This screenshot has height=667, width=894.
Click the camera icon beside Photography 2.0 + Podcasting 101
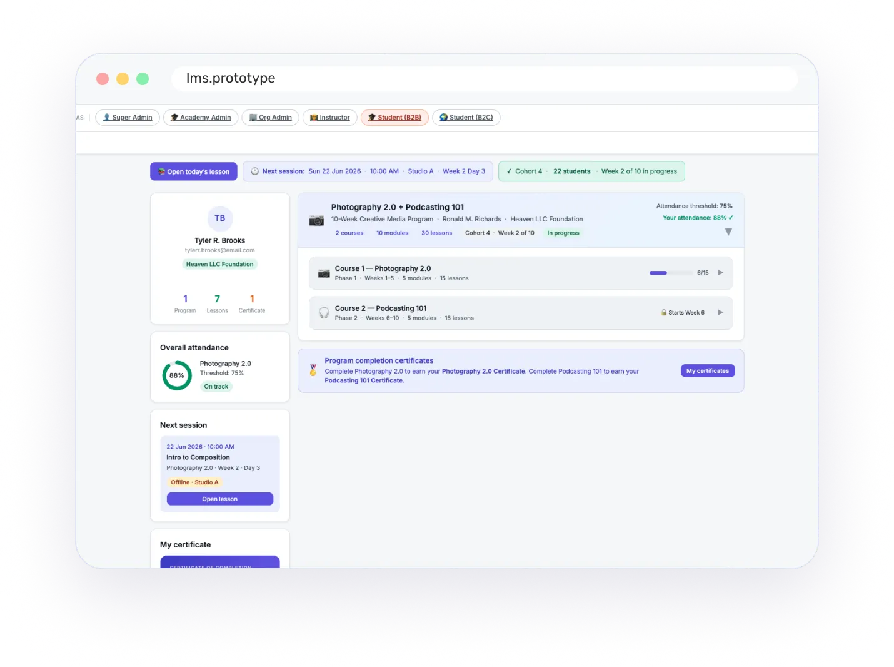tap(316, 220)
